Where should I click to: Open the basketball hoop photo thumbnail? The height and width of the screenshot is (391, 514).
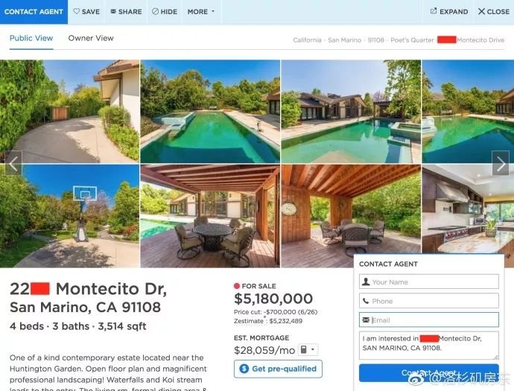[x=69, y=216]
